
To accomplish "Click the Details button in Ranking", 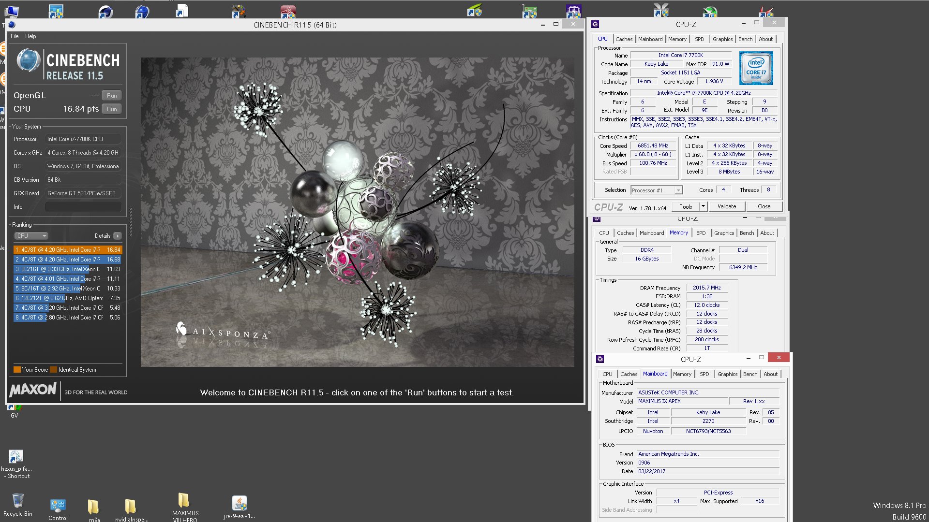I will [103, 236].
